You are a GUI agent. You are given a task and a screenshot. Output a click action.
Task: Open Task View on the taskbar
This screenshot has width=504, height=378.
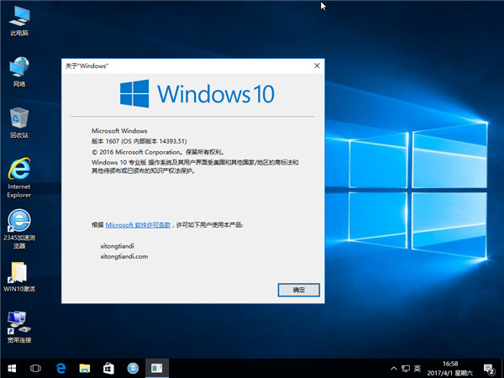(x=35, y=369)
